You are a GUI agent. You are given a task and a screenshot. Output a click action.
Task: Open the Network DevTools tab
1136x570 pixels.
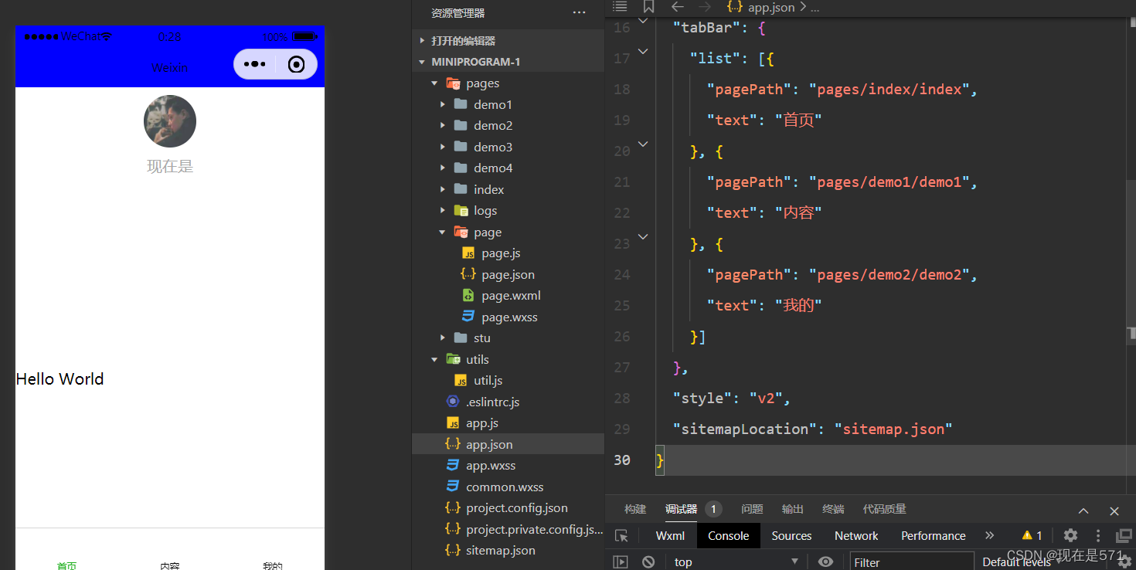tap(856, 535)
